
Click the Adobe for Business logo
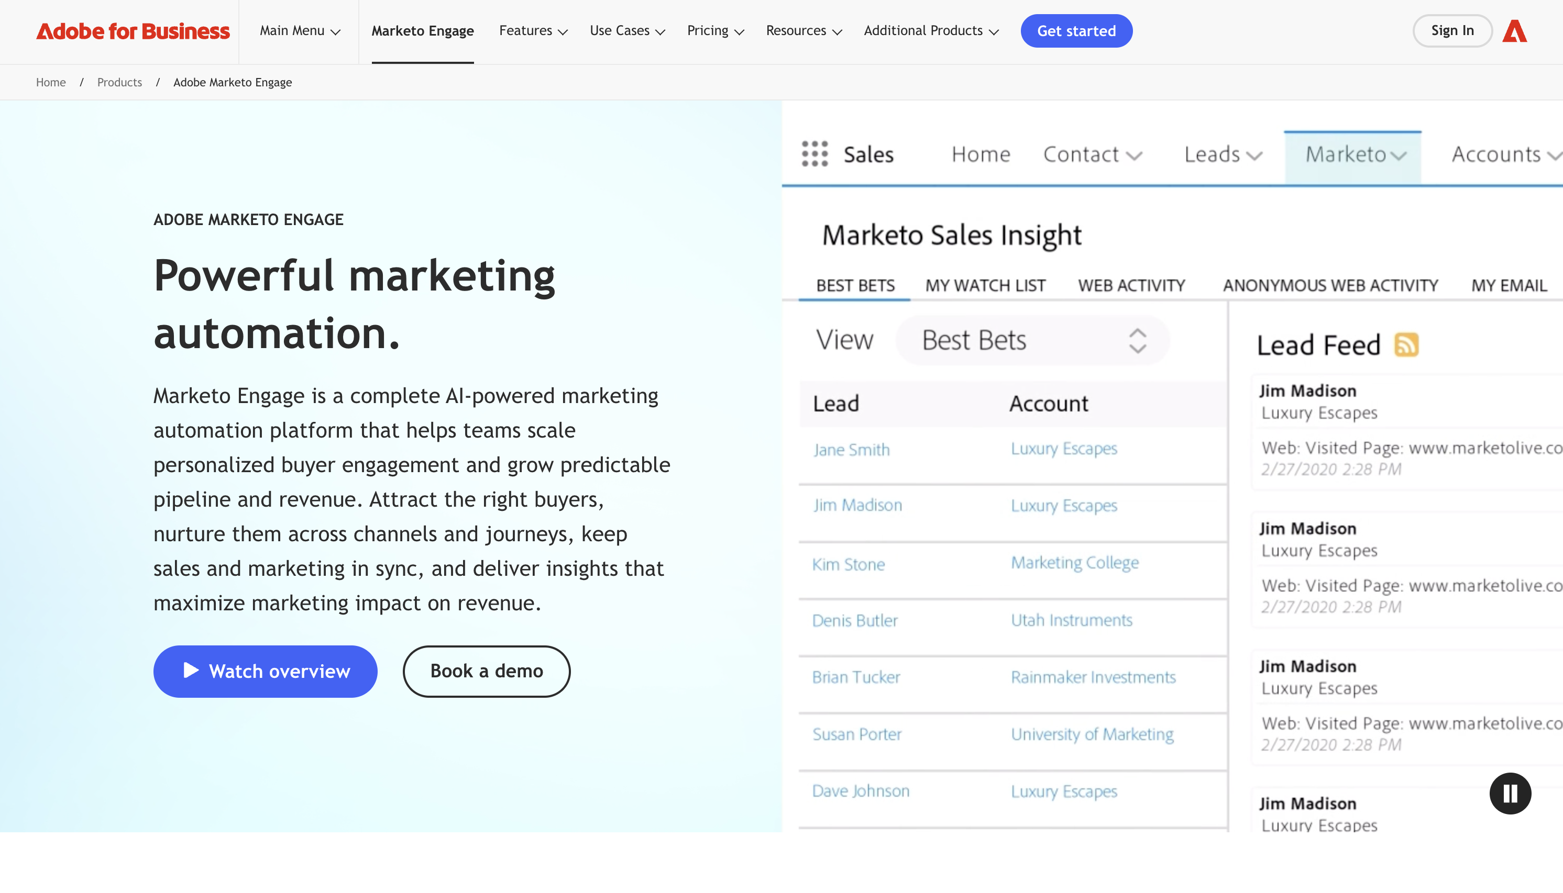[133, 31]
